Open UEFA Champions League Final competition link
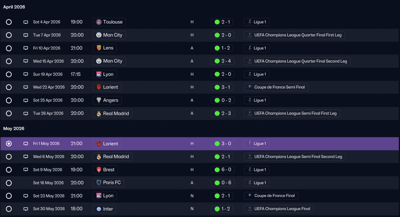The width and height of the screenshot is (400, 217). 279,209
